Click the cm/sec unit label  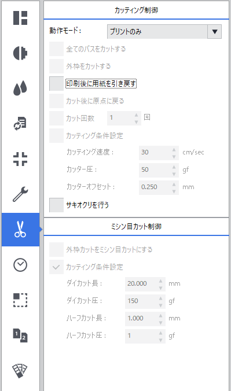click(193, 152)
